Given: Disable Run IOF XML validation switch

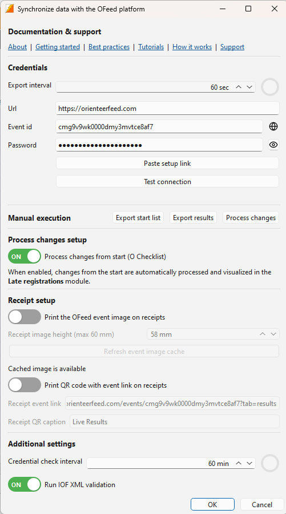Looking at the screenshot, I should pos(25,484).
